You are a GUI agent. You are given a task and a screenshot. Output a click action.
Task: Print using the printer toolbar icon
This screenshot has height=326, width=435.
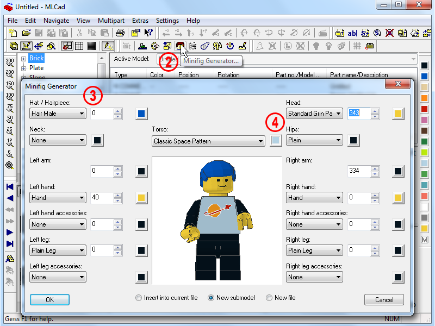[120, 33]
